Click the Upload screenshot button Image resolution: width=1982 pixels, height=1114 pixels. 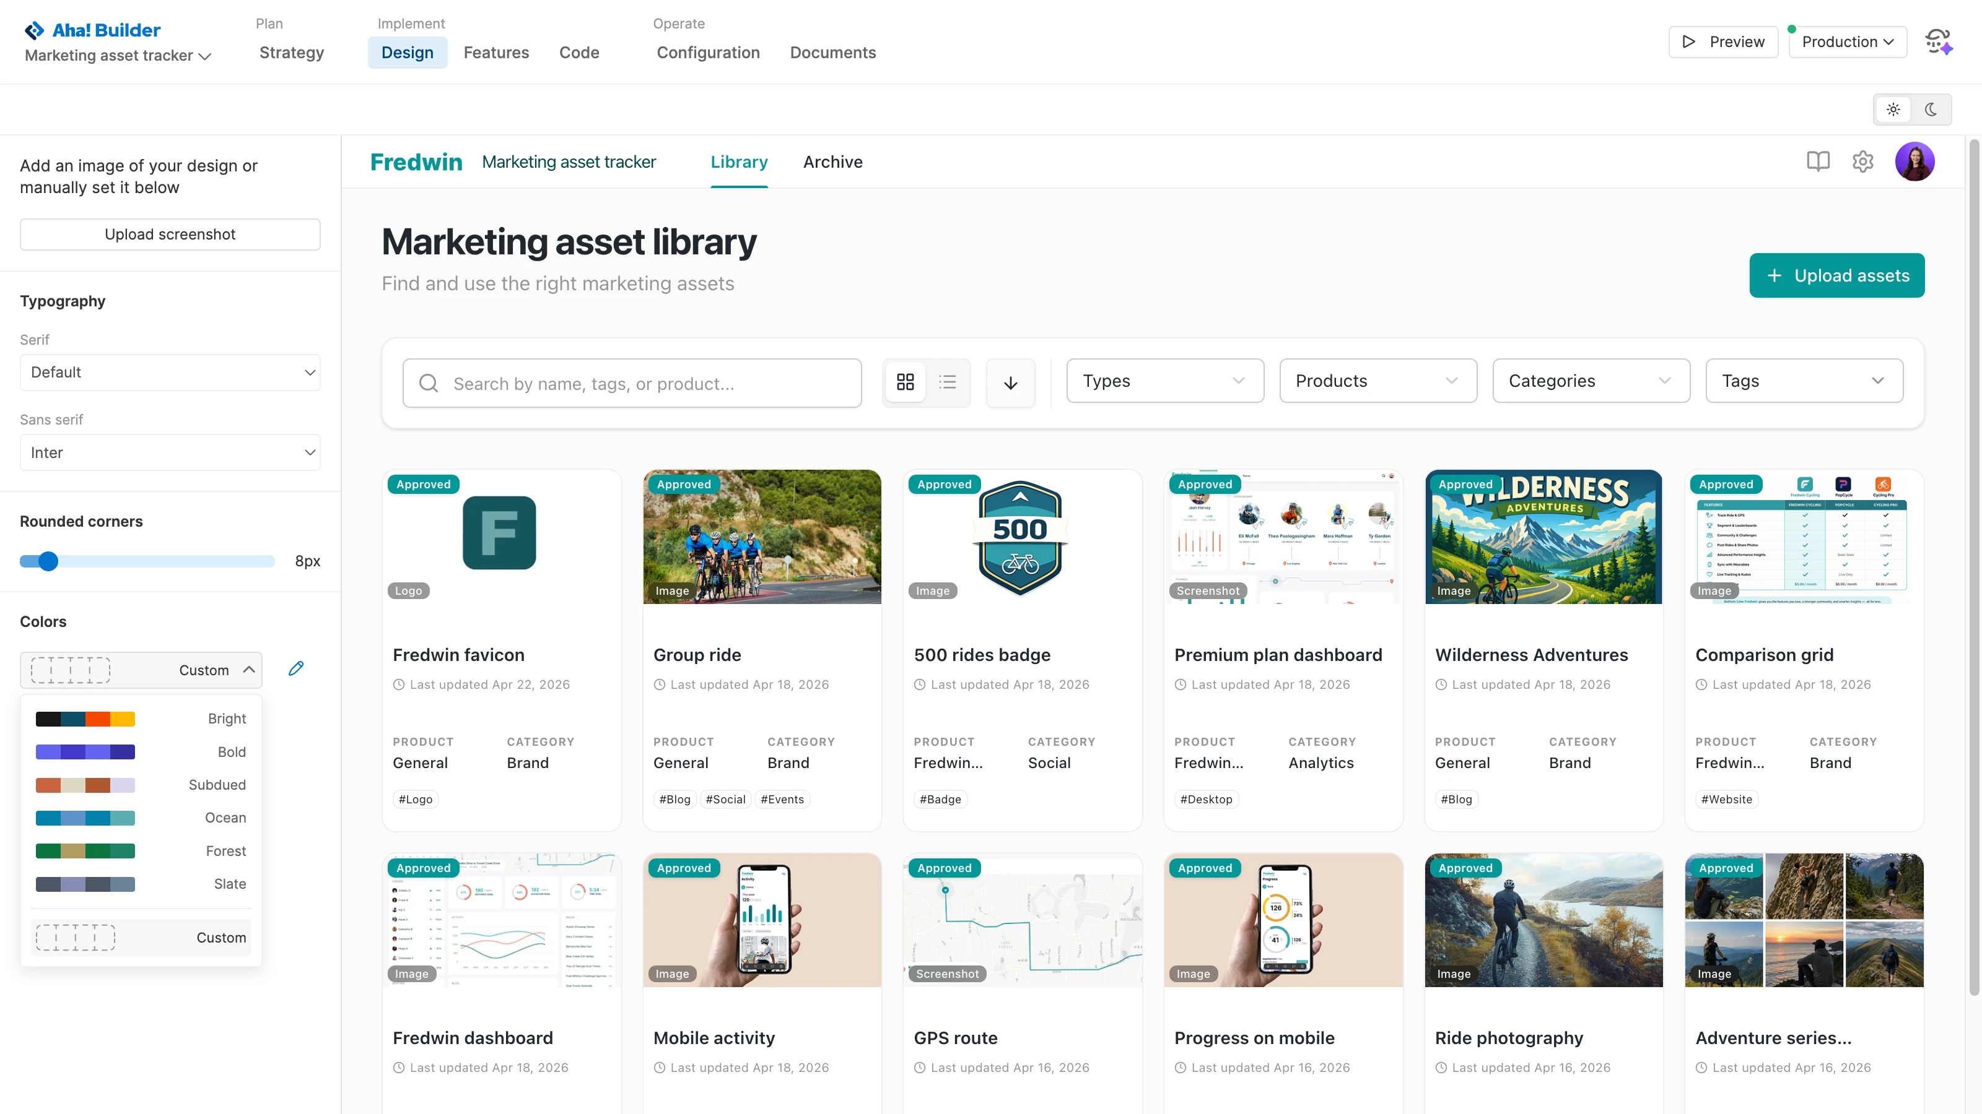coord(169,234)
